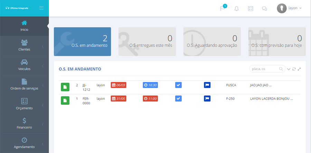
Task: Click the refresh icon in O.S. panel
Action: click(x=294, y=69)
